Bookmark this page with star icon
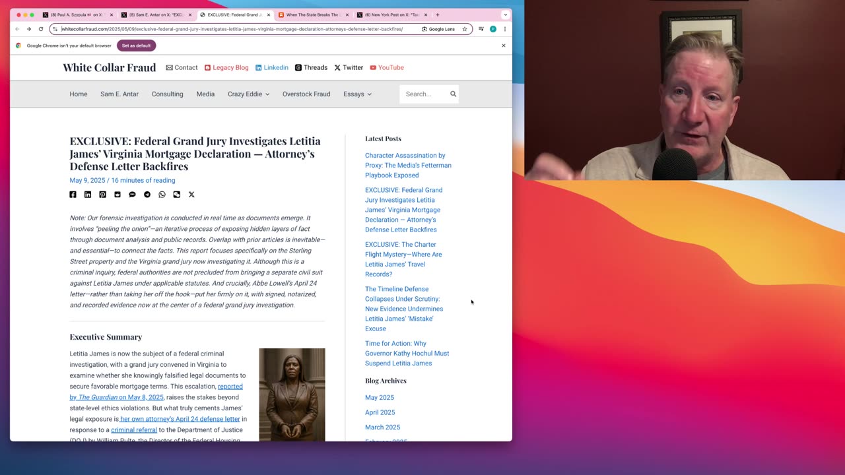The image size is (845, 475). pyautogui.click(x=465, y=29)
